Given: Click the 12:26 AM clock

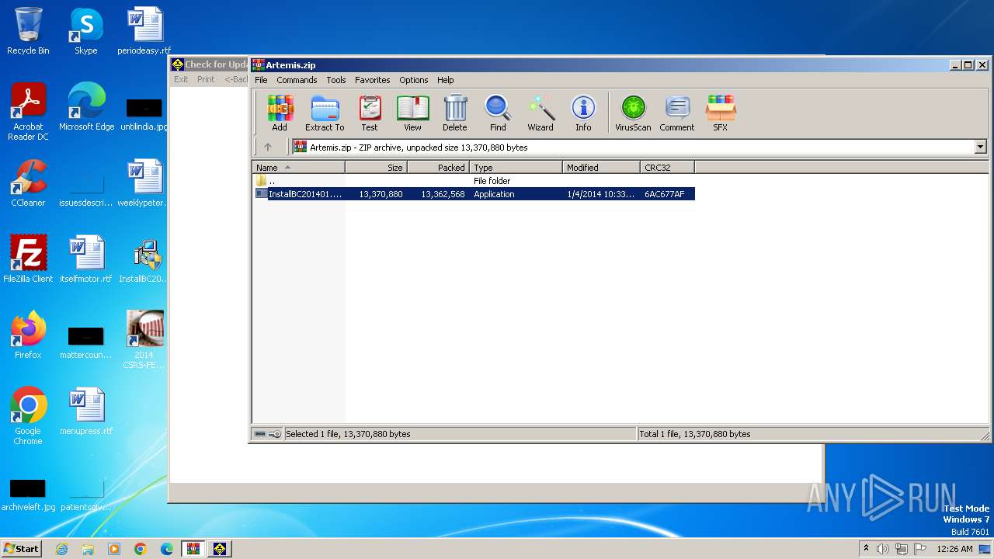Looking at the screenshot, I should 954,549.
